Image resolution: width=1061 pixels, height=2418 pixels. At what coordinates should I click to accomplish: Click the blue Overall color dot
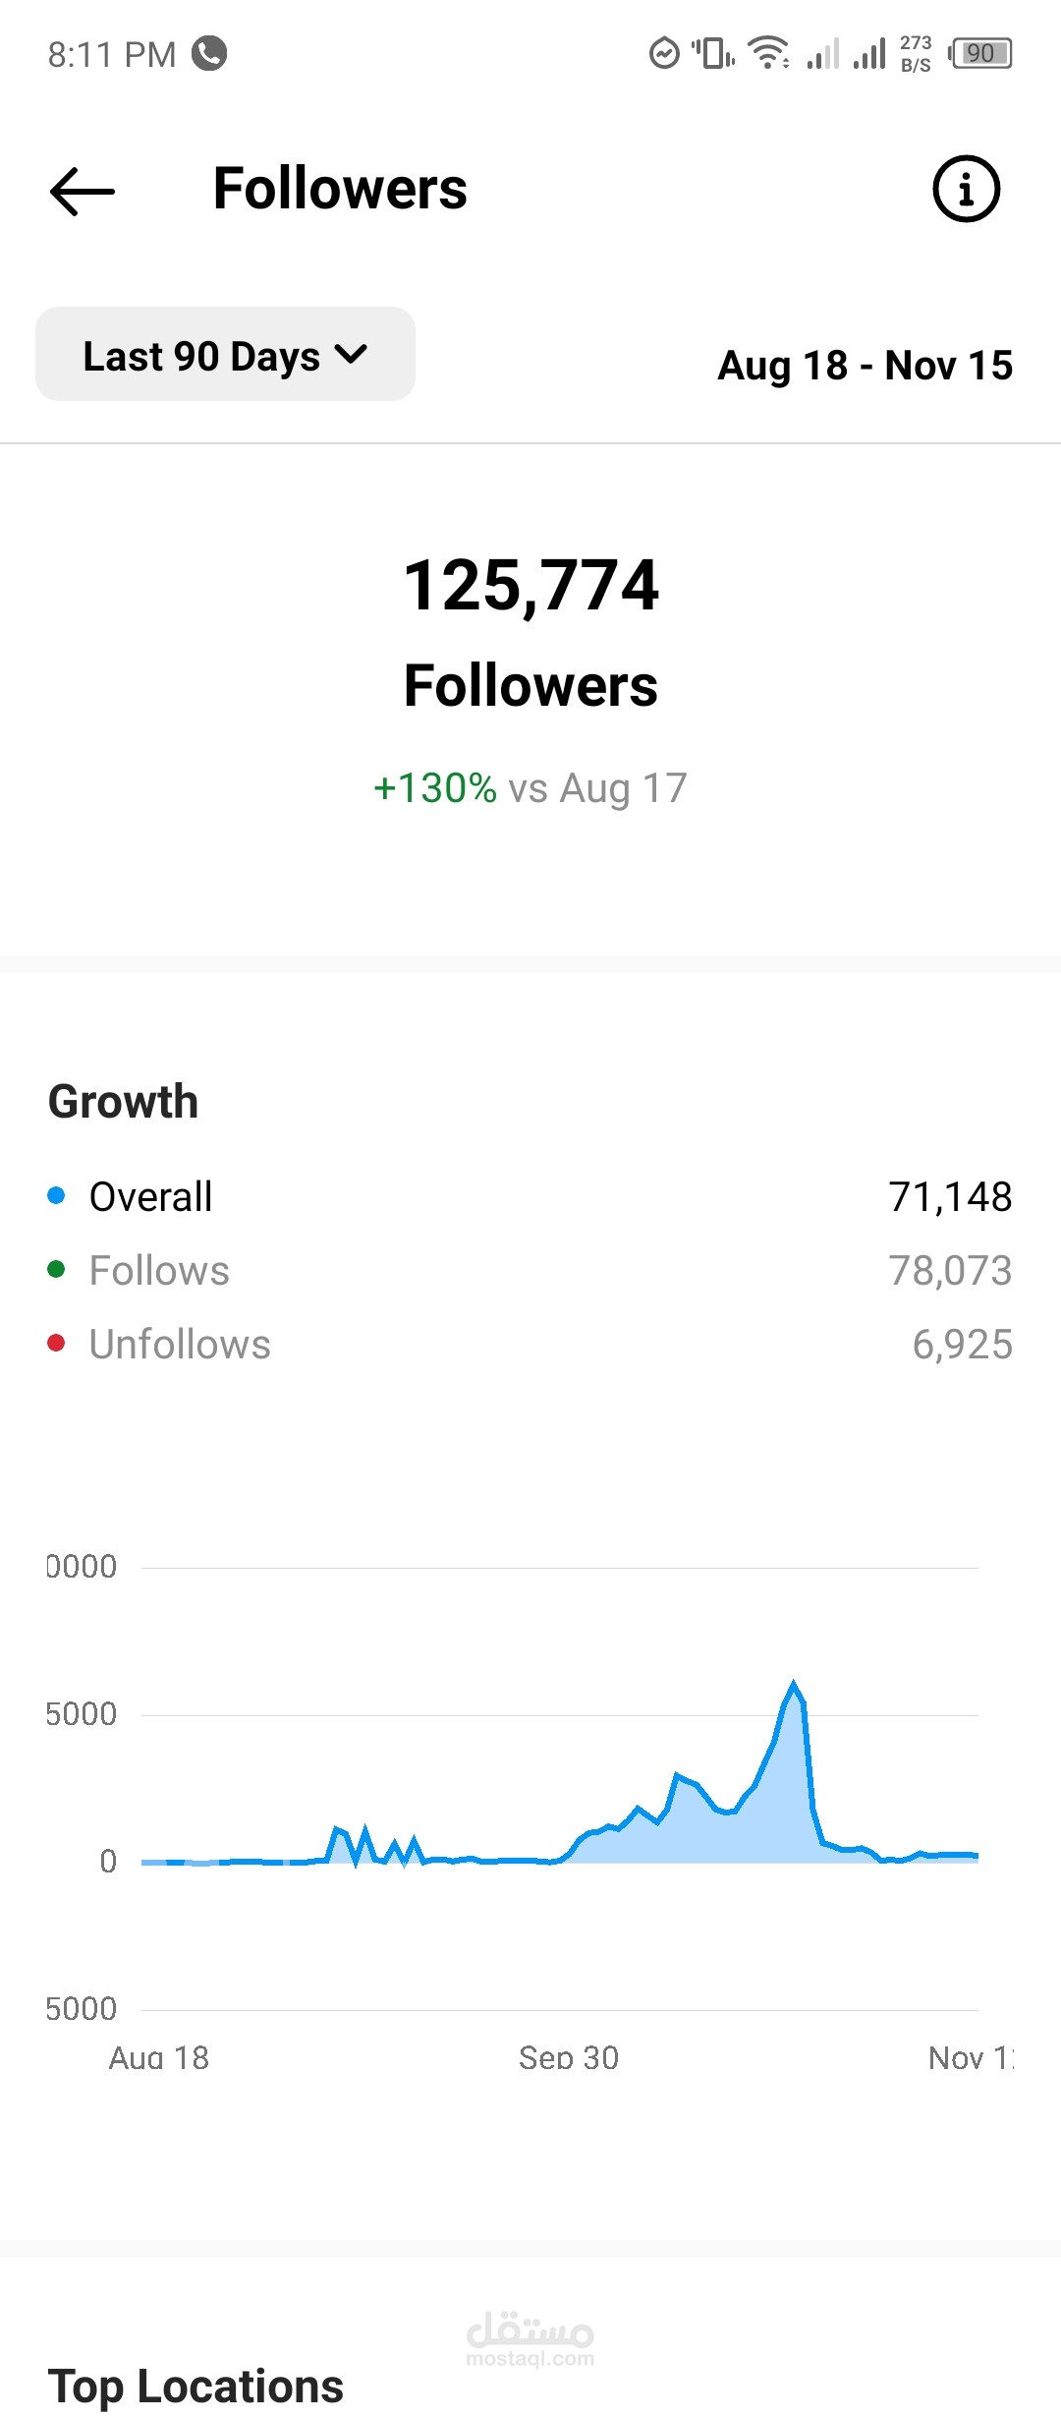pyautogui.click(x=56, y=1195)
